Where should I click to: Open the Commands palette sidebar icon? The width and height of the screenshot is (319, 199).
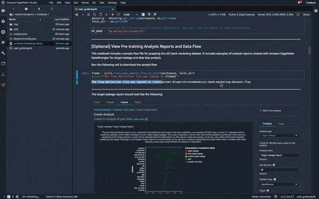coord(3,42)
